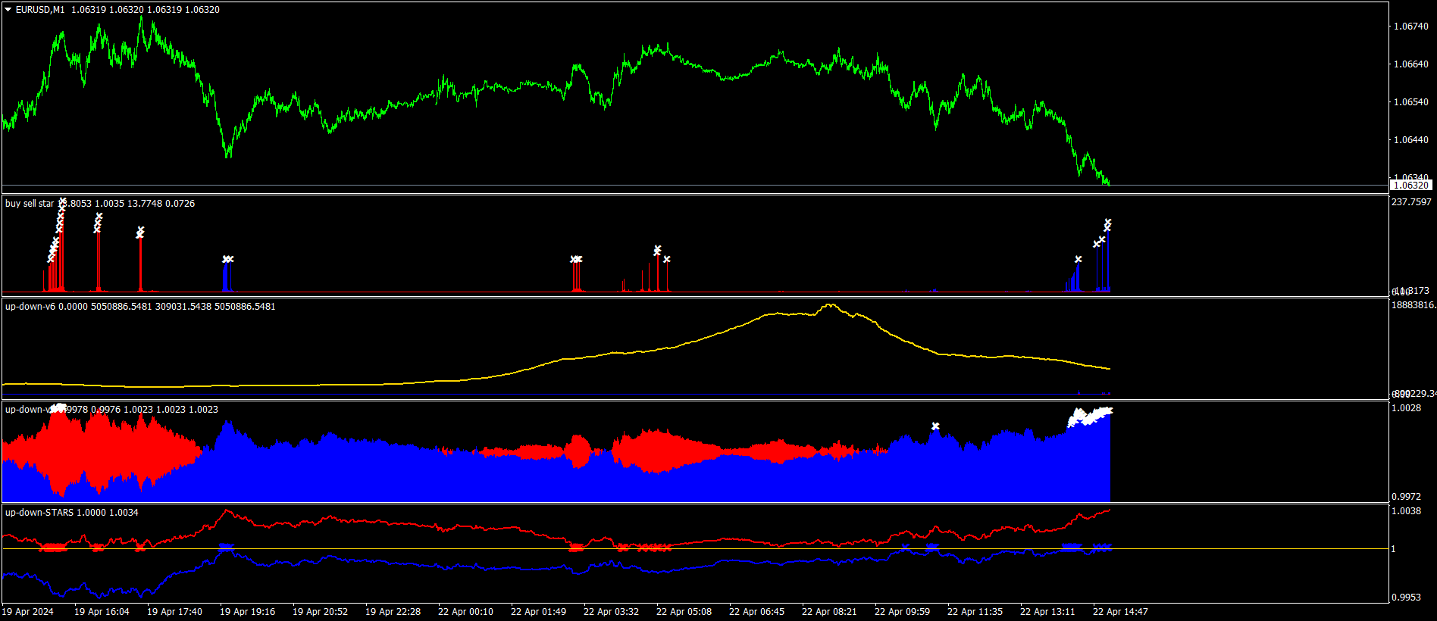Click the '22 Apr 00:10' time label

click(465, 612)
